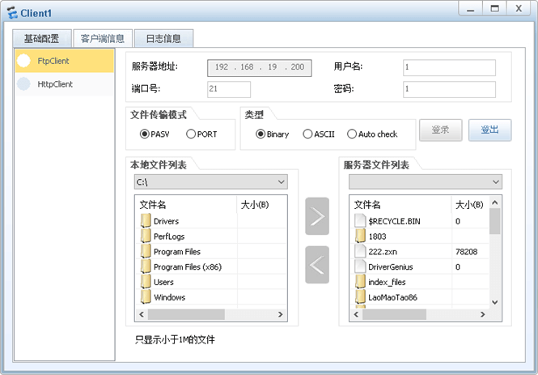Open the 日志信息 tab
The height and width of the screenshot is (375, 538).
coord(163,38)
